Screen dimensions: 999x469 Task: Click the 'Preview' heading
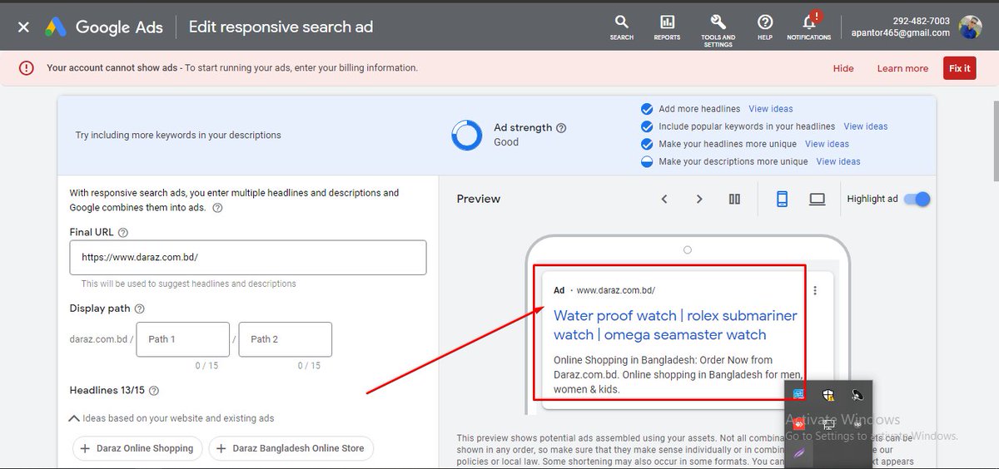coord(479,199)
